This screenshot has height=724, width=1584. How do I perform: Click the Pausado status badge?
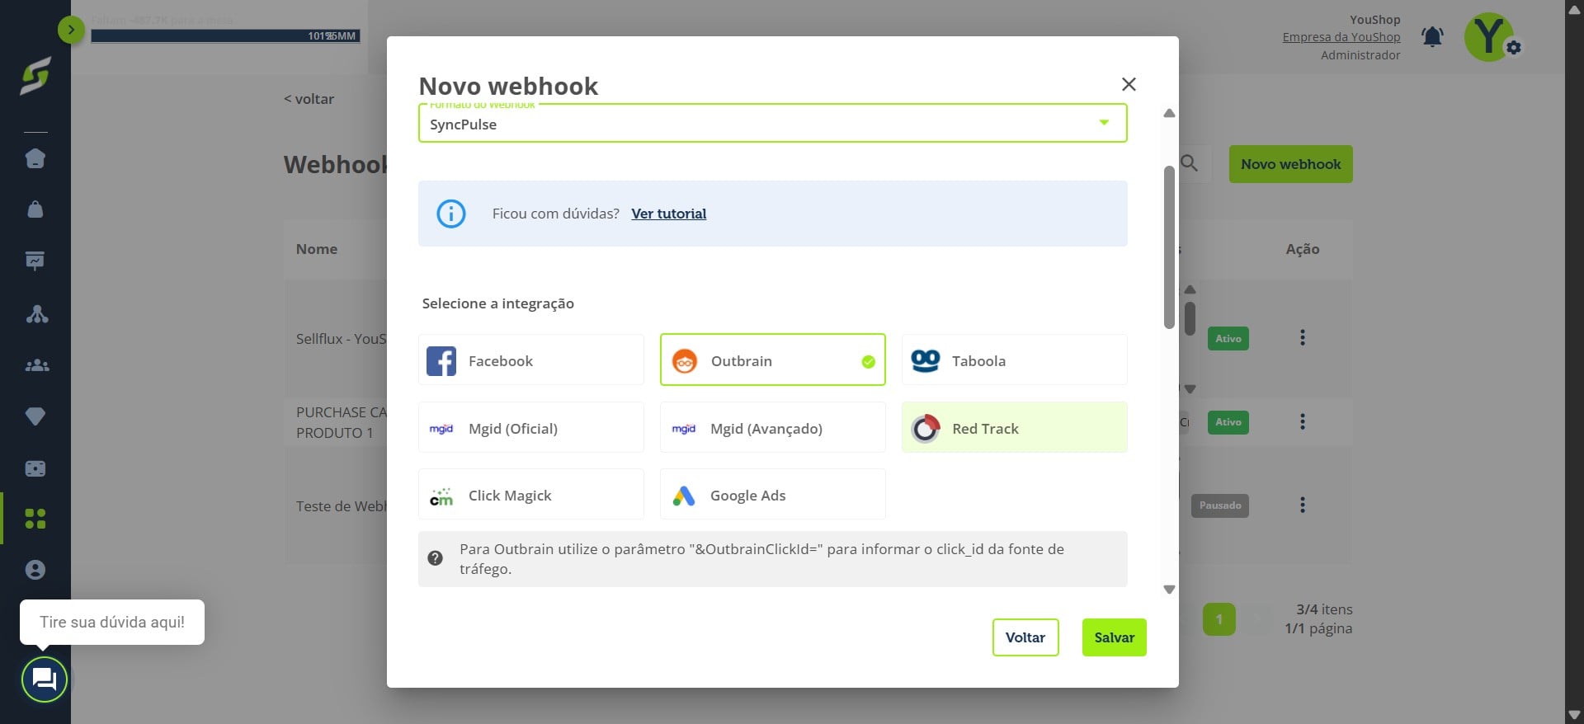[1219, 505]
